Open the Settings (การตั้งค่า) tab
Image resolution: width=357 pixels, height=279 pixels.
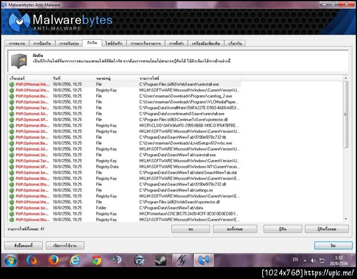coord(176,43)
